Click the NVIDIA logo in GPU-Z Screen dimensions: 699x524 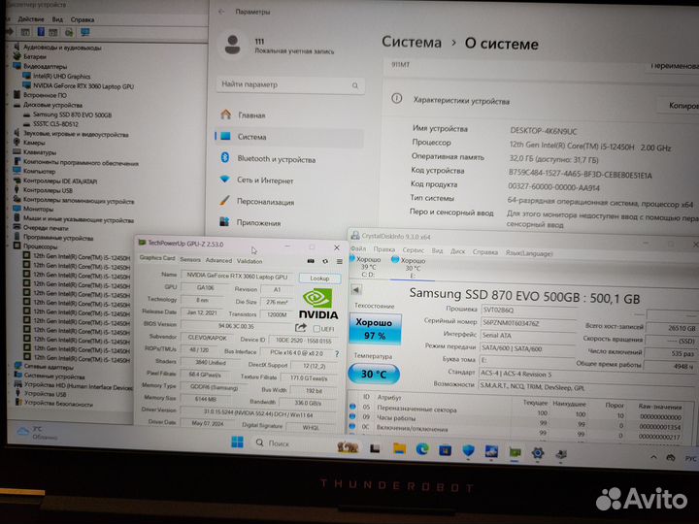pos(318,303)
